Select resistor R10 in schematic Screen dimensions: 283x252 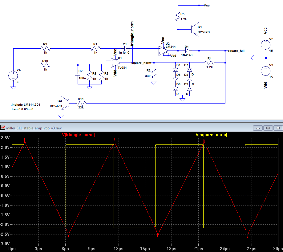point(45,65)
